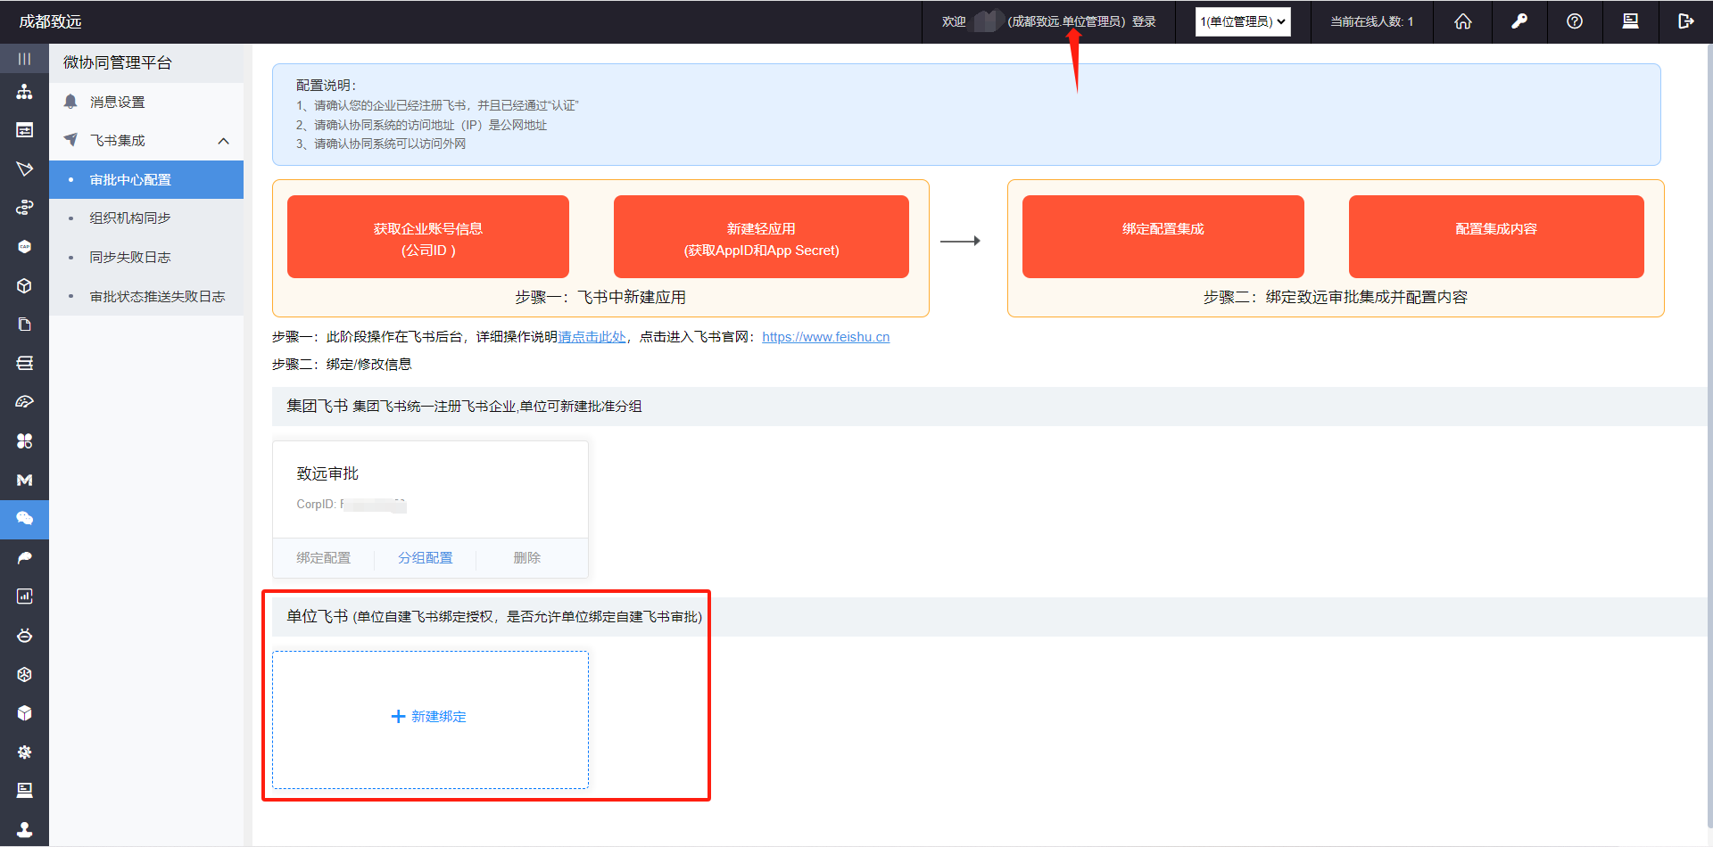Select the monitor icon in the top bar
The width and height of the screenshot is (1713, 847).
pos(1631,21)
